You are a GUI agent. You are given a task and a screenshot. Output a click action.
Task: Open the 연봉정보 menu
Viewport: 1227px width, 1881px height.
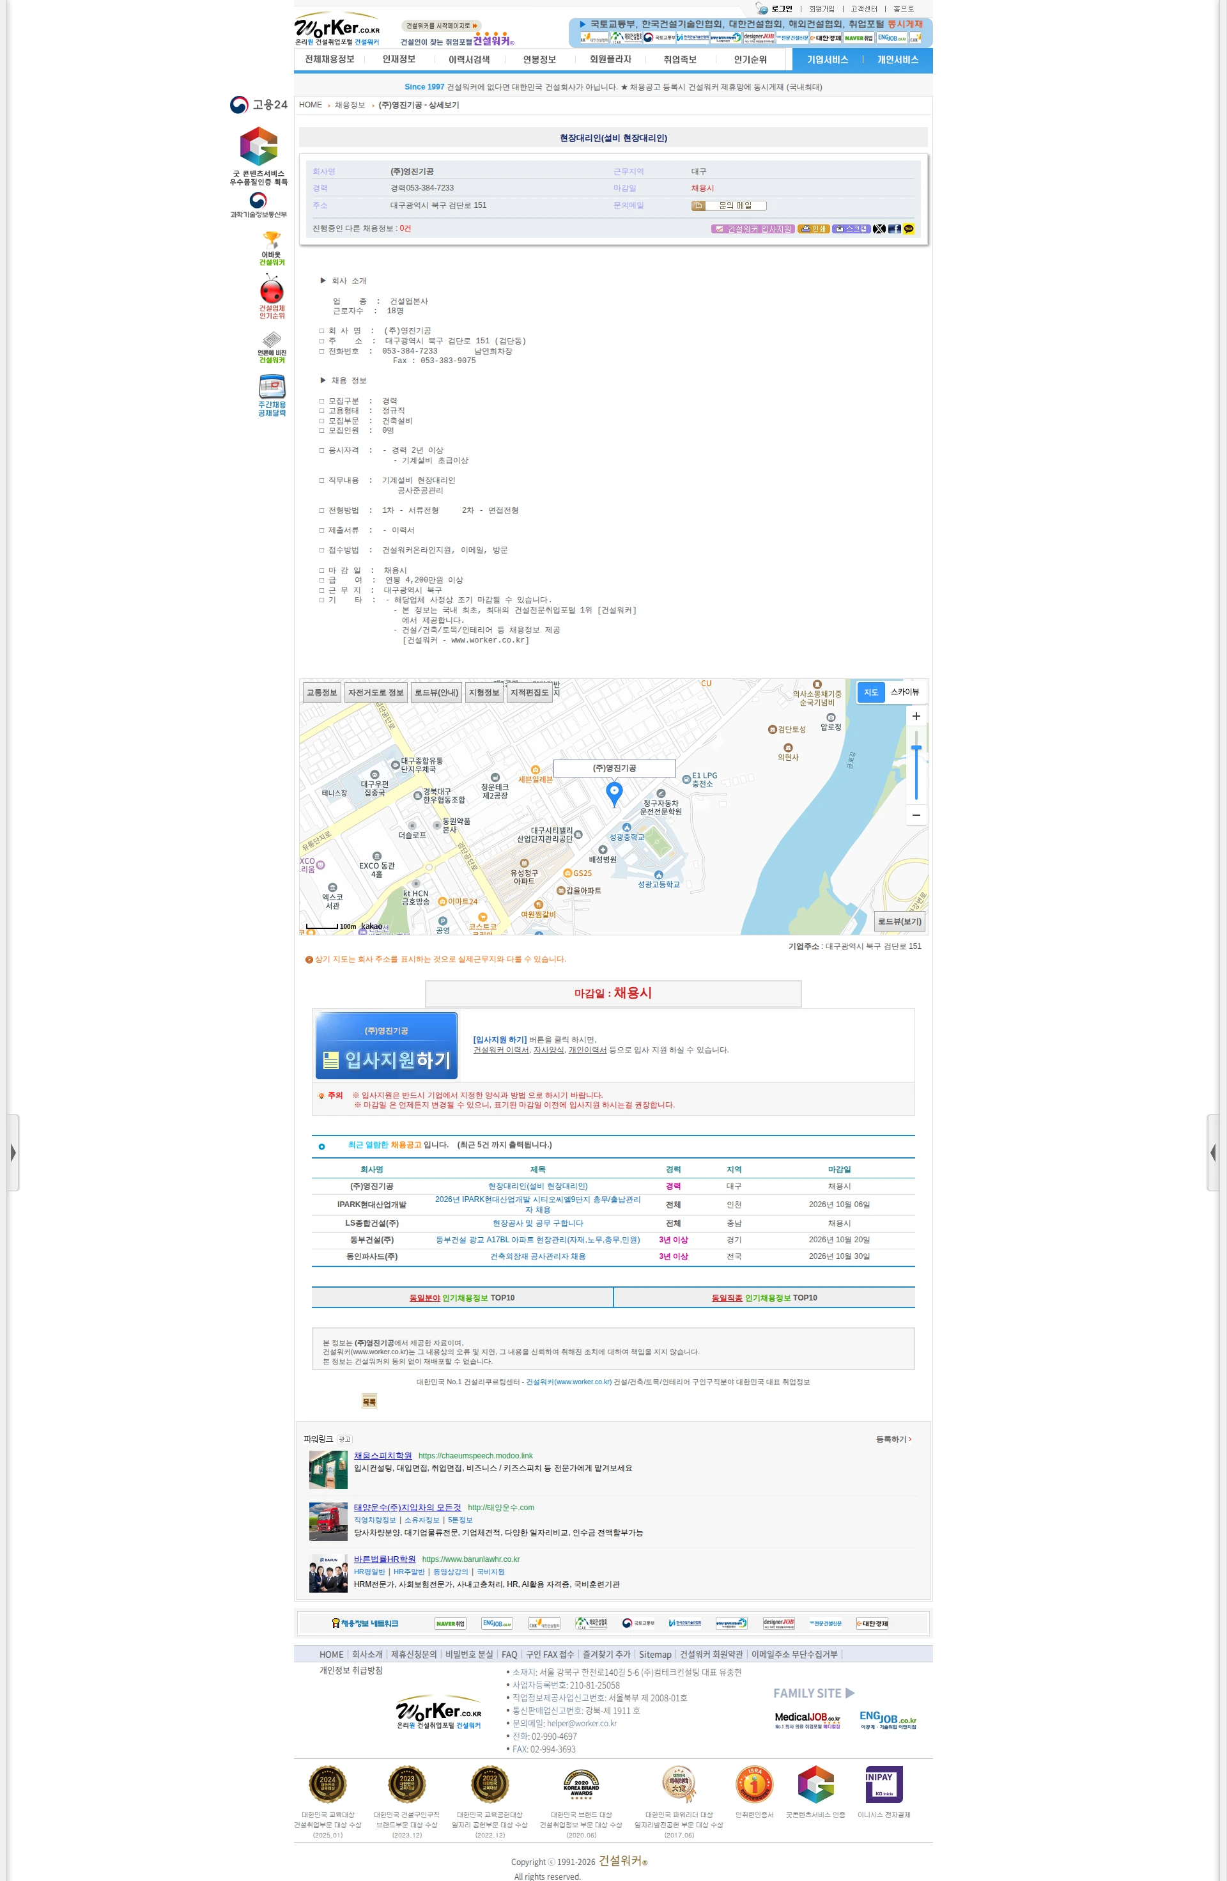pos(539,59)
